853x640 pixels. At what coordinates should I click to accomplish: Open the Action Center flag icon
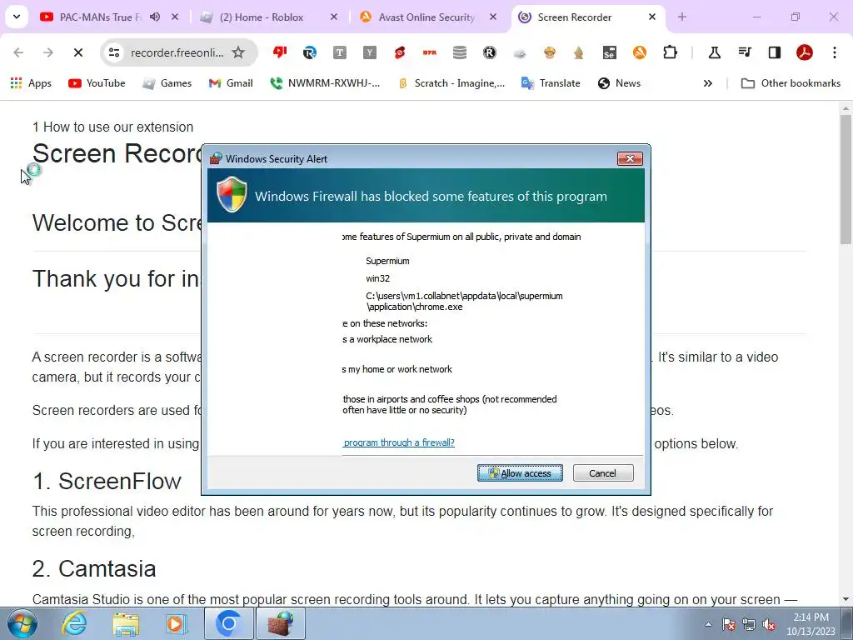[x=729, y=624]
